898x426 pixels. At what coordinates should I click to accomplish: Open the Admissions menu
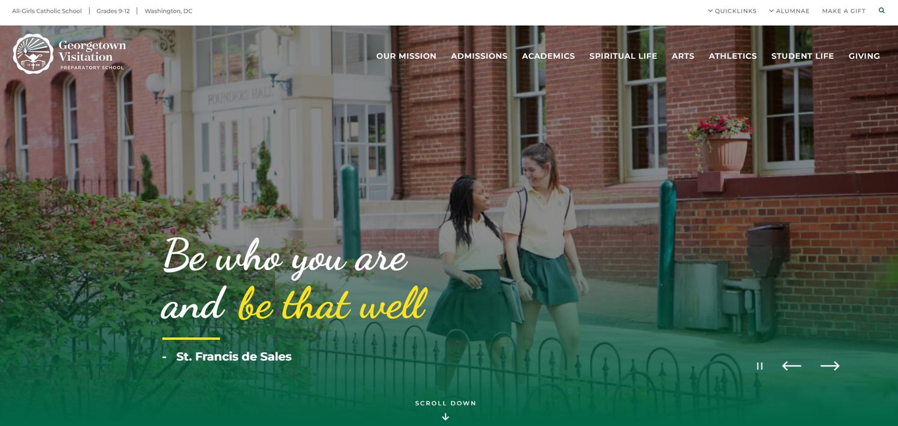(479, 56)
